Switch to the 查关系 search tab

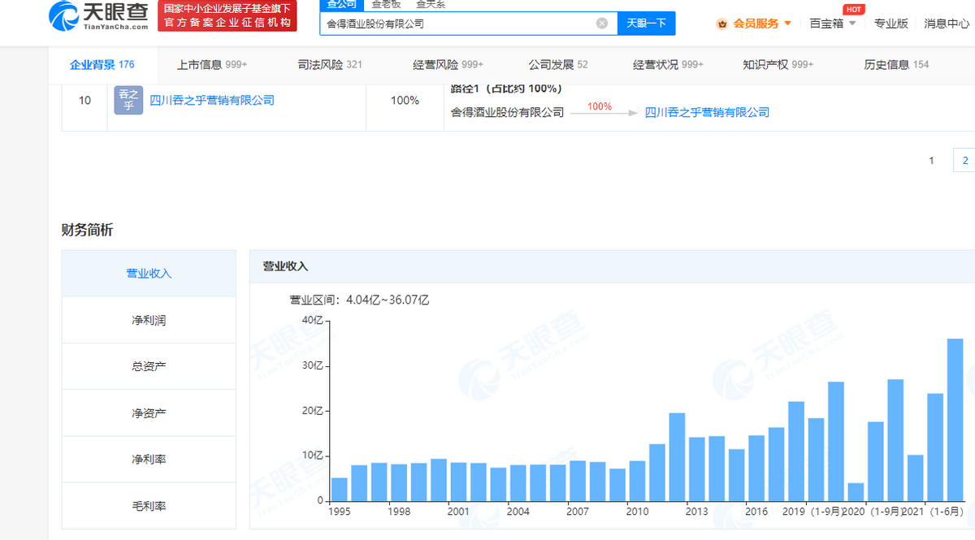coord(431,4)
